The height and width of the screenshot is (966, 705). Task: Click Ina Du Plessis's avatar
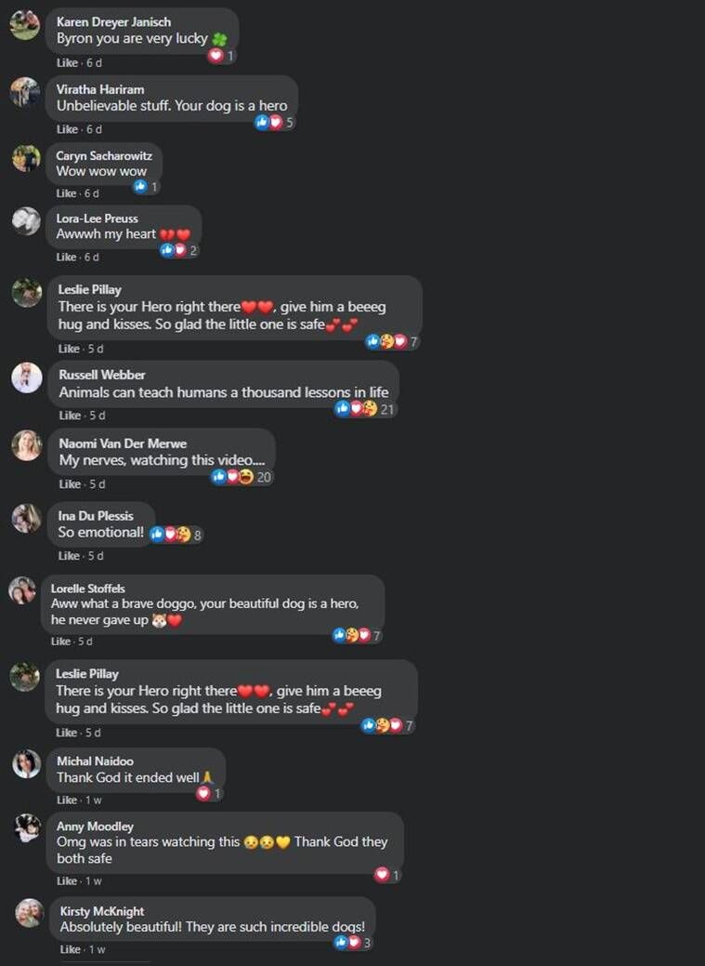(x=27, y=518)
